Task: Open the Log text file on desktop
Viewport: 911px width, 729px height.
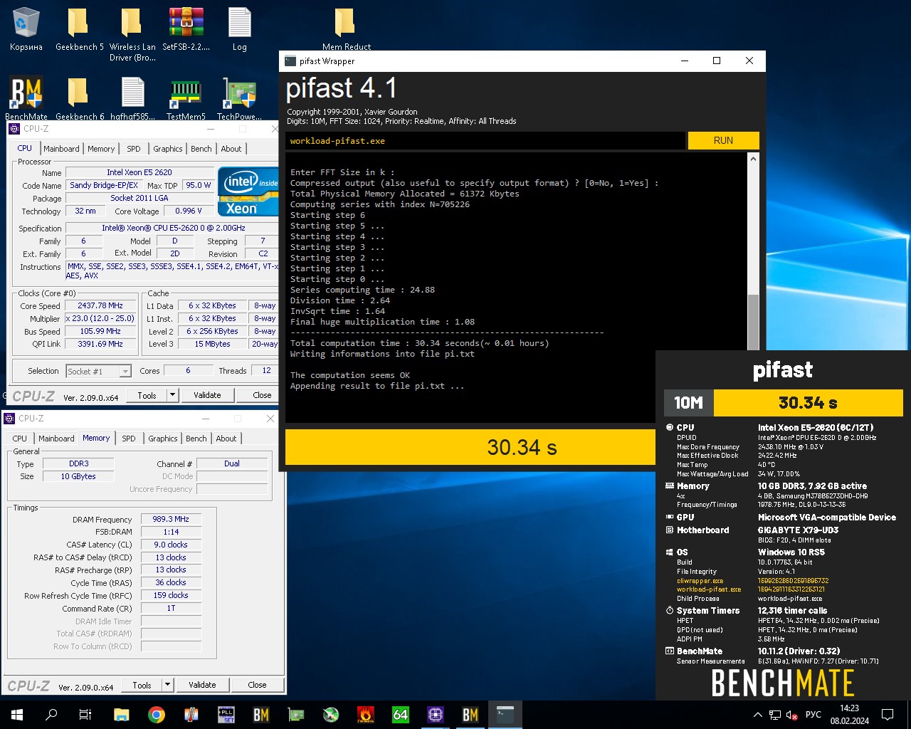Action: 239,30
